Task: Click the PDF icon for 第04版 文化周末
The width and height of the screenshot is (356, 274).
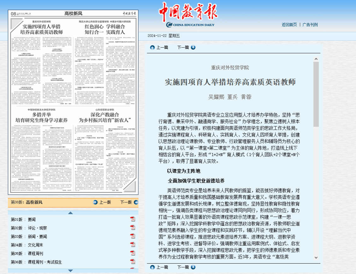Action: click(x=133, y=245)
